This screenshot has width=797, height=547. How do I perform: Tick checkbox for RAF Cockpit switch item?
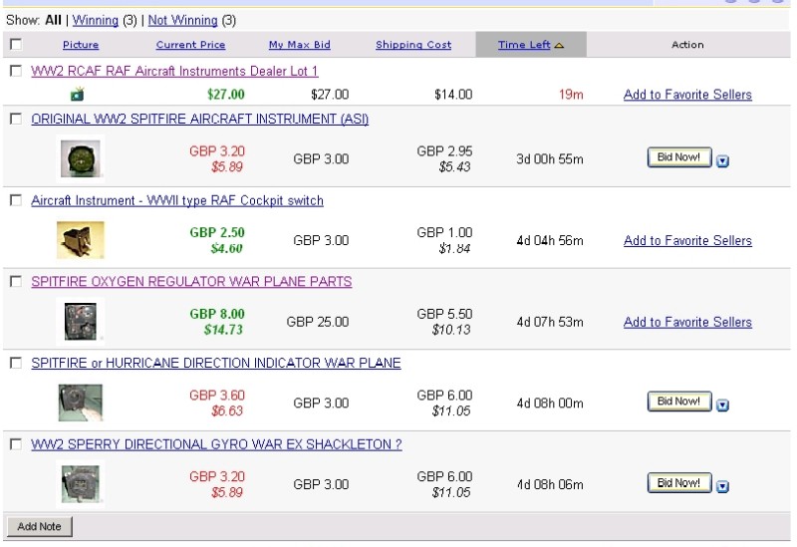tap(16, 200)
